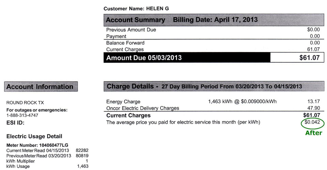This screenshot has width=327, height=170.
Task: Click the $61.07 amount due box
Action: 297,58
